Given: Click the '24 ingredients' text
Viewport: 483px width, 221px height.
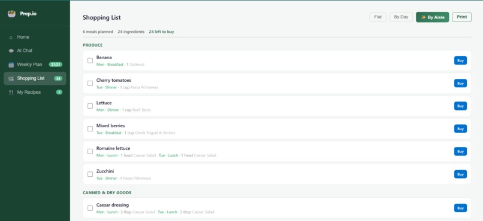Looking at the screenshot, I should pyautogui.click(x=131, y=32).
